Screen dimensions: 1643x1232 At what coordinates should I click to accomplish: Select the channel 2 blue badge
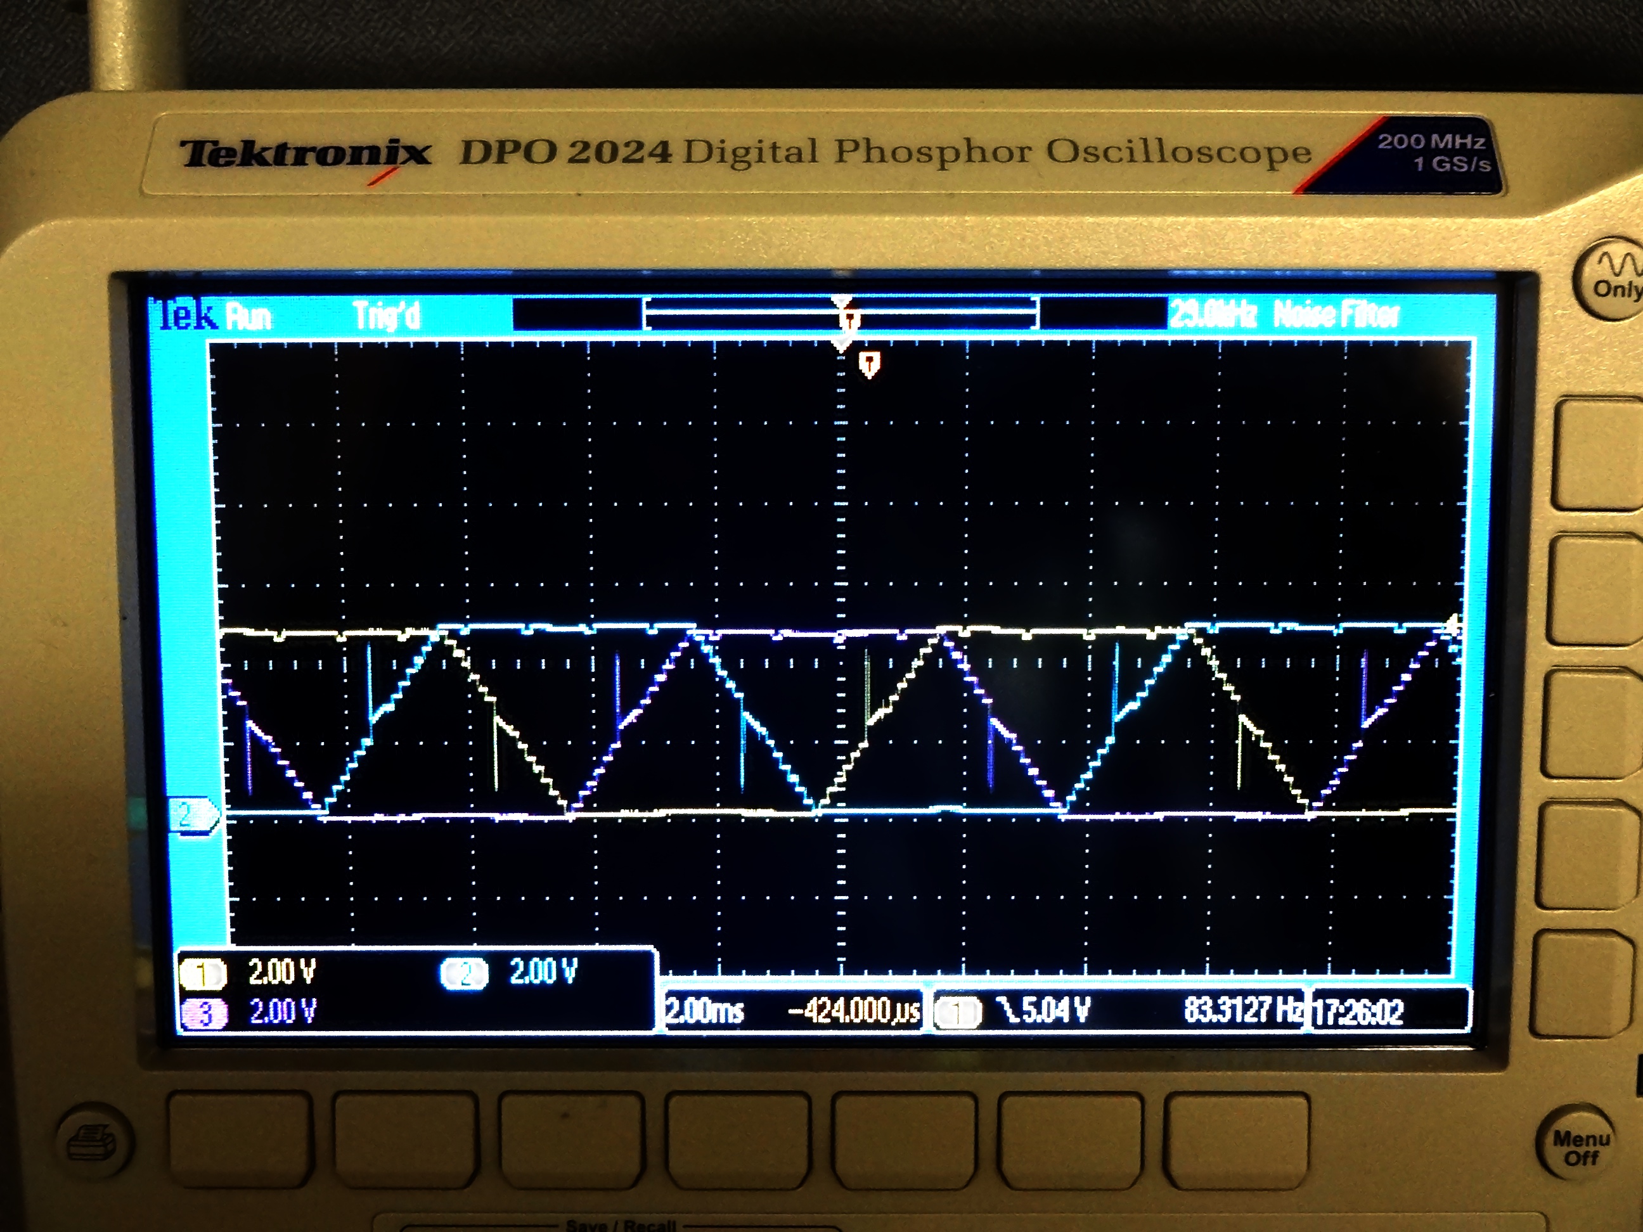click(464, 973)
